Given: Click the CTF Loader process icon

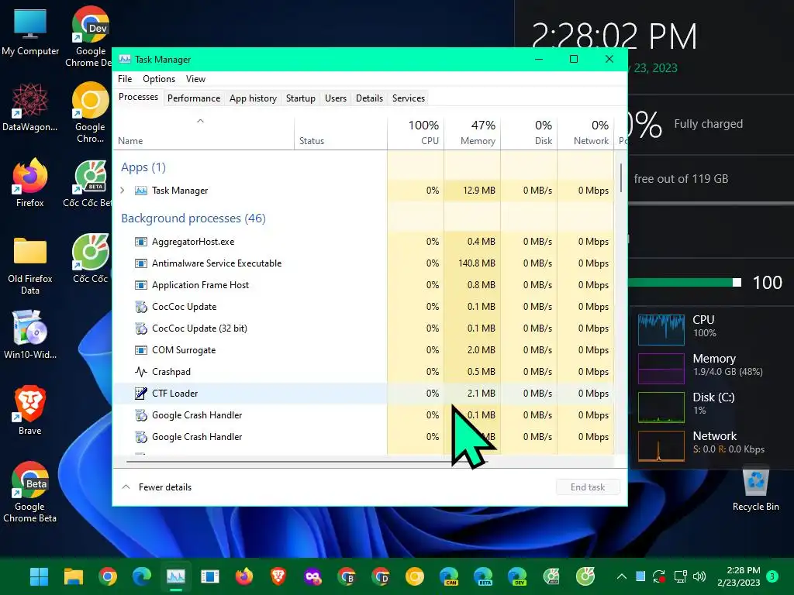Looking at the screenshot, I should [x=141, y=393].
